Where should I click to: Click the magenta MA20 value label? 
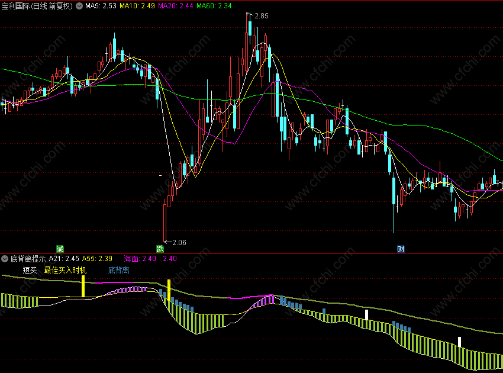coord(176,6)
